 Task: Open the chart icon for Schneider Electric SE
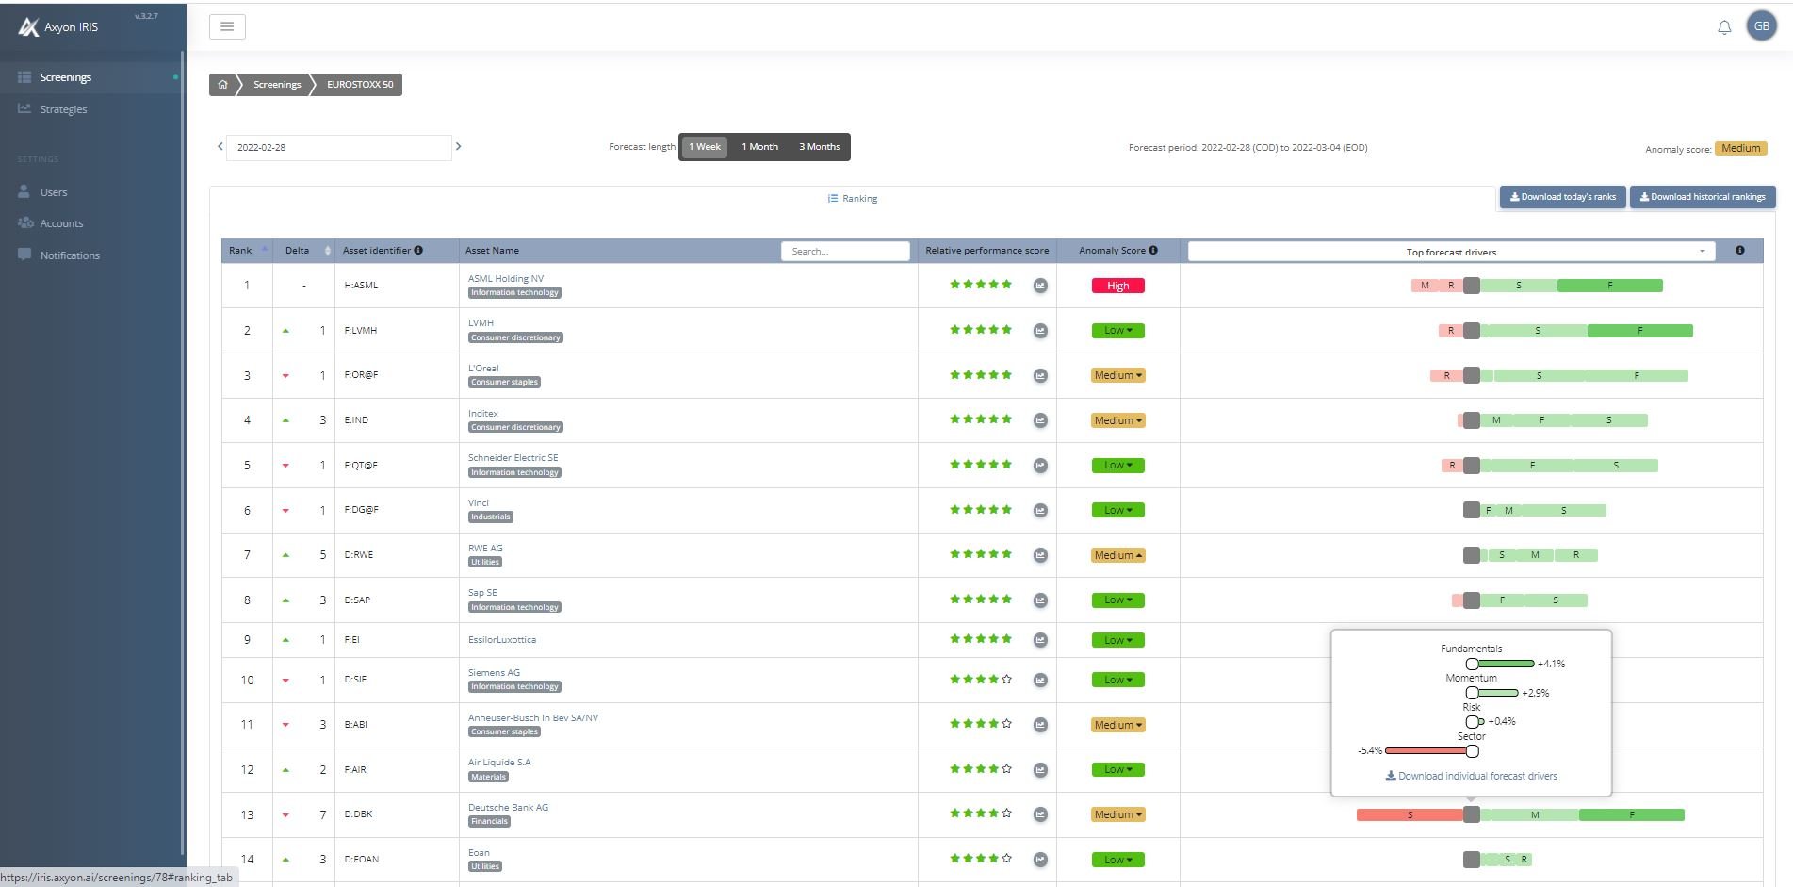click(1040, 466)
